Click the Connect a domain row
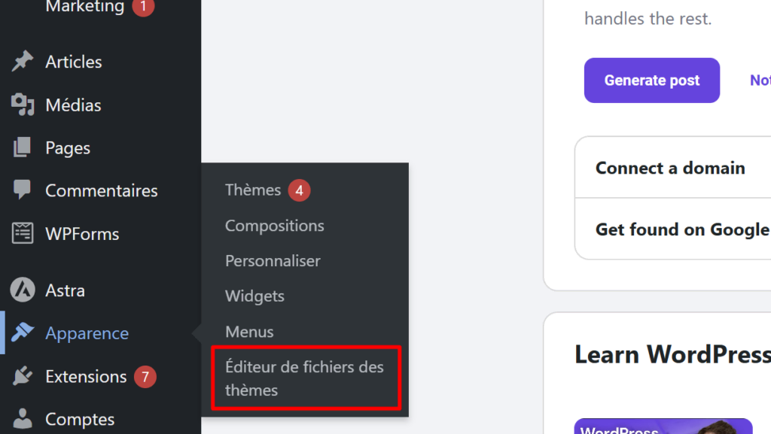The height and width of the screenshot is (434, 771). click(670, 168)
